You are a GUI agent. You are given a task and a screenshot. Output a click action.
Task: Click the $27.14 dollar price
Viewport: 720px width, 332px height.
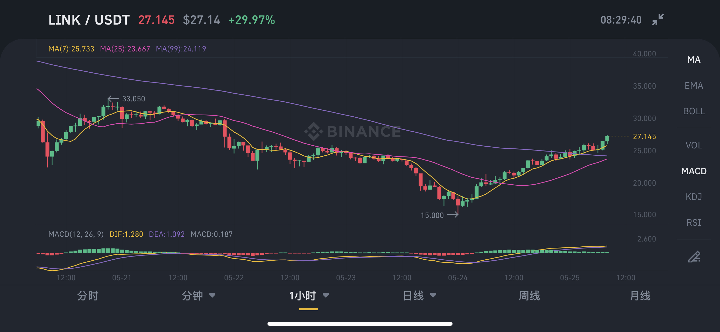pyautogui.click(x=202, y=20)
